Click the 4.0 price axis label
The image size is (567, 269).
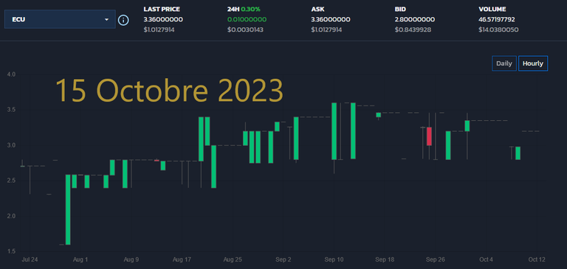[x=11, y=74]
